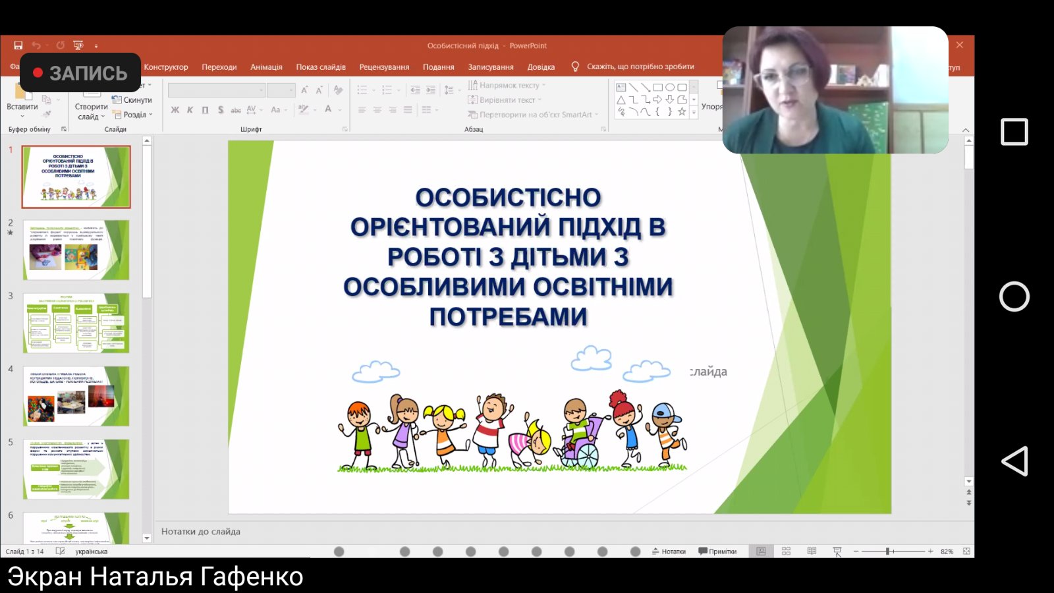Image resolution: width=1054 pixels, height=593 pixels.
Task: Align text to the right
Action: pos(393,110)
